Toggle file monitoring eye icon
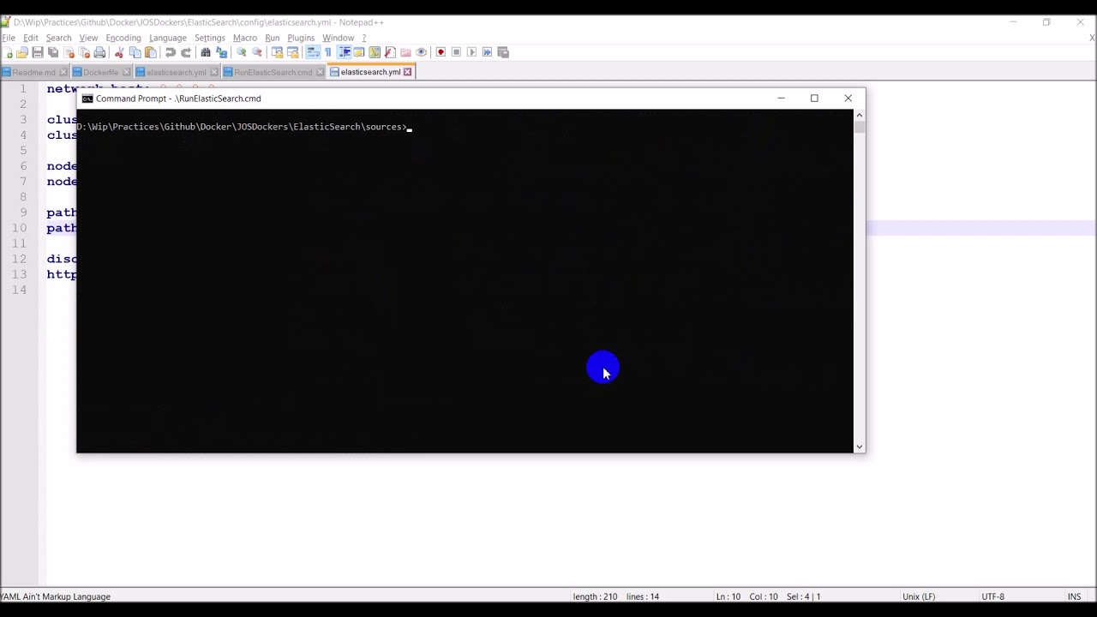The height and width of the screenshot is (617, 1097). [421, 52]
